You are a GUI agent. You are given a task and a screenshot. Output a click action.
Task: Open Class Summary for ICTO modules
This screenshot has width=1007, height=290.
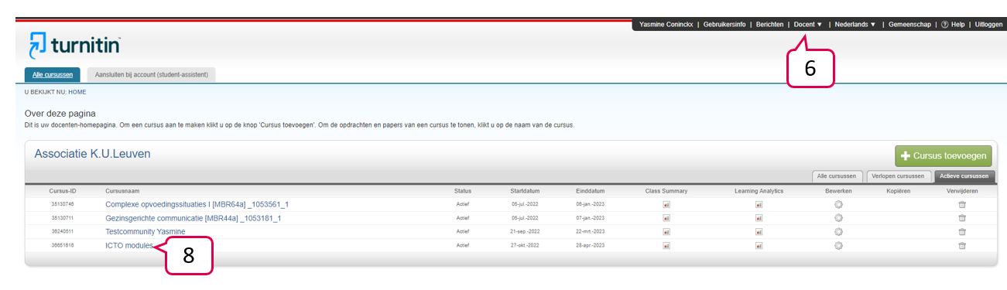[666, 245]
